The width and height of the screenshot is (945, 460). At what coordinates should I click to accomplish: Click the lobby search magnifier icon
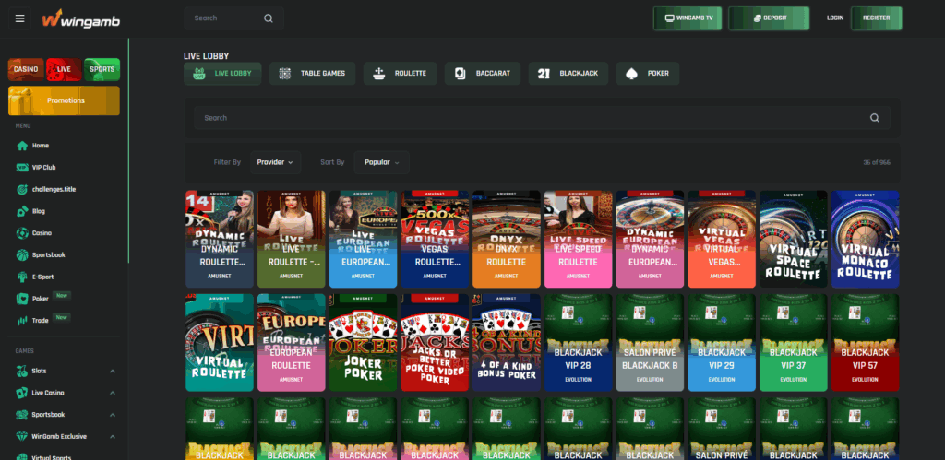(x=875, y=118)
